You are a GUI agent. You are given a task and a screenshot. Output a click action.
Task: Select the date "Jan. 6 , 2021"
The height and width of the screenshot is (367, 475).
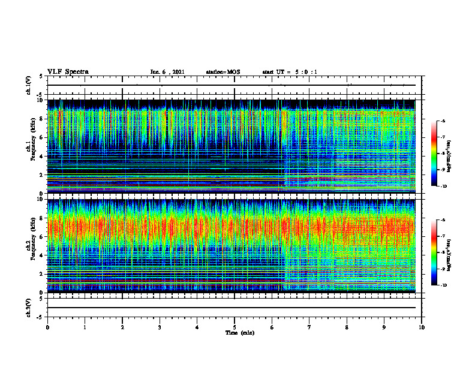point(167,72)
